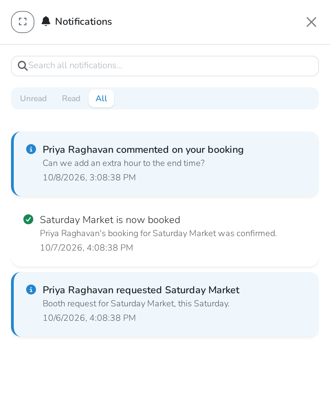The height and width of the screenshot is (413, 330).
Task: Click 'Can we add an extra hour' message
Action: (x=123, y=163)
